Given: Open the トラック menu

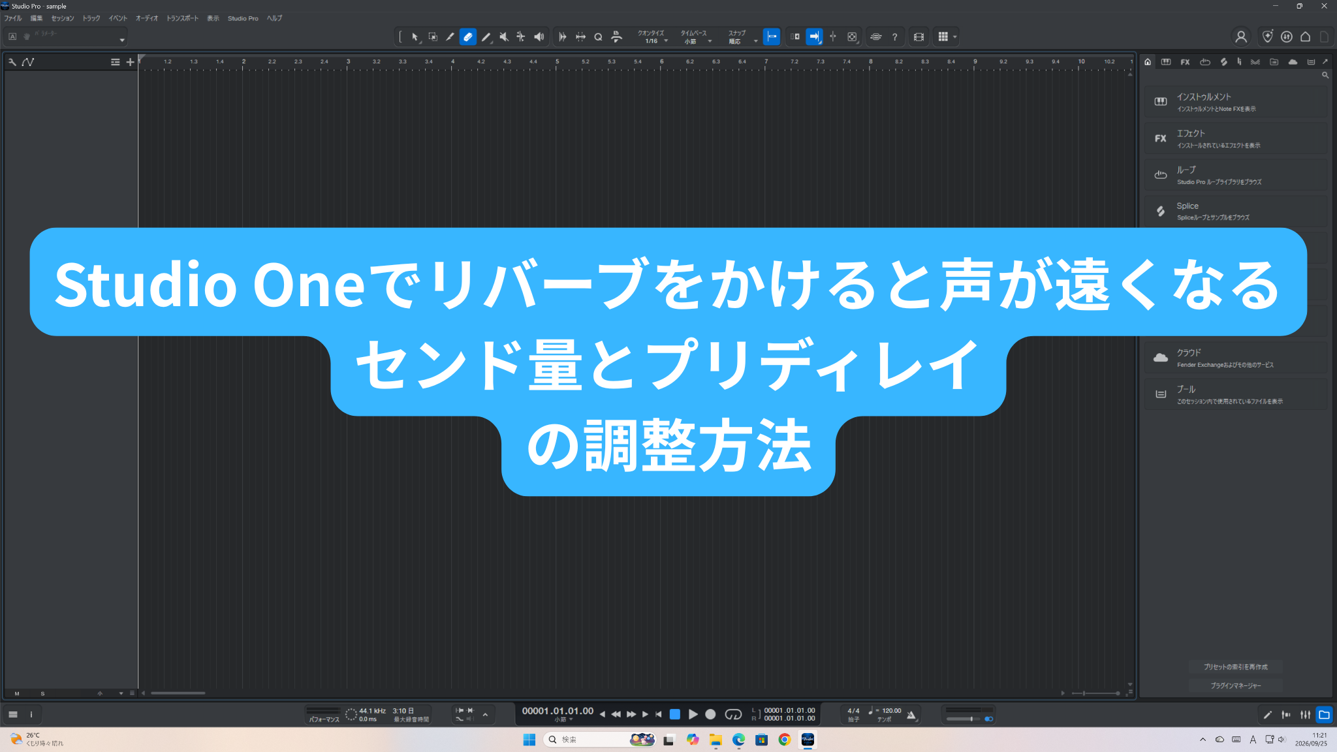Looking at the screenshot, I should coord(91,18).
